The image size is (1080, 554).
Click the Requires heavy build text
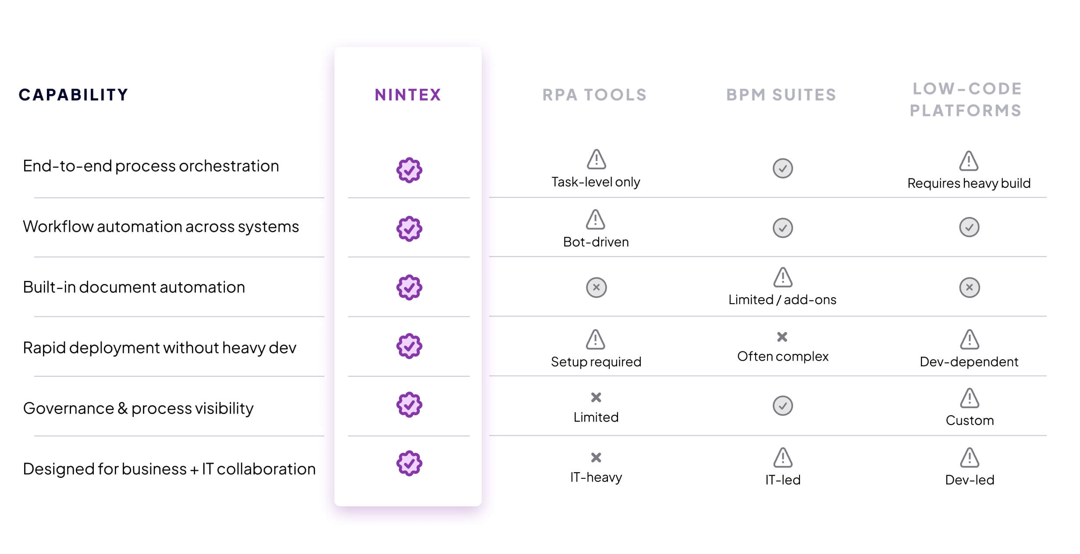pos(969,183)
